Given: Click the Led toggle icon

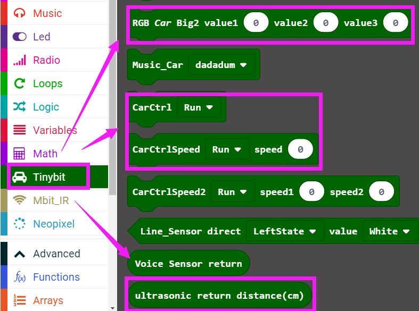Looking at the screenshot, I should pos(20,37).
